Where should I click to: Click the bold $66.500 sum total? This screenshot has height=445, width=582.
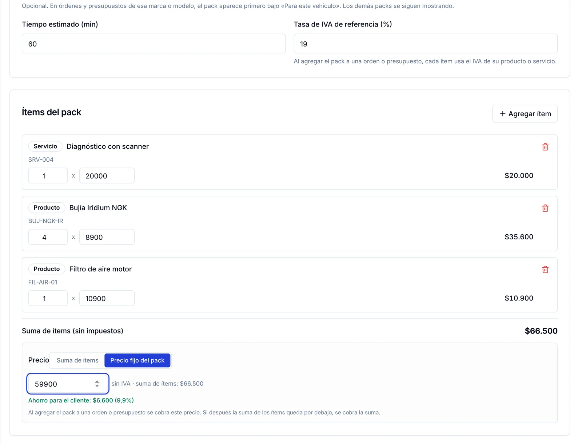[x=541, y=331]
